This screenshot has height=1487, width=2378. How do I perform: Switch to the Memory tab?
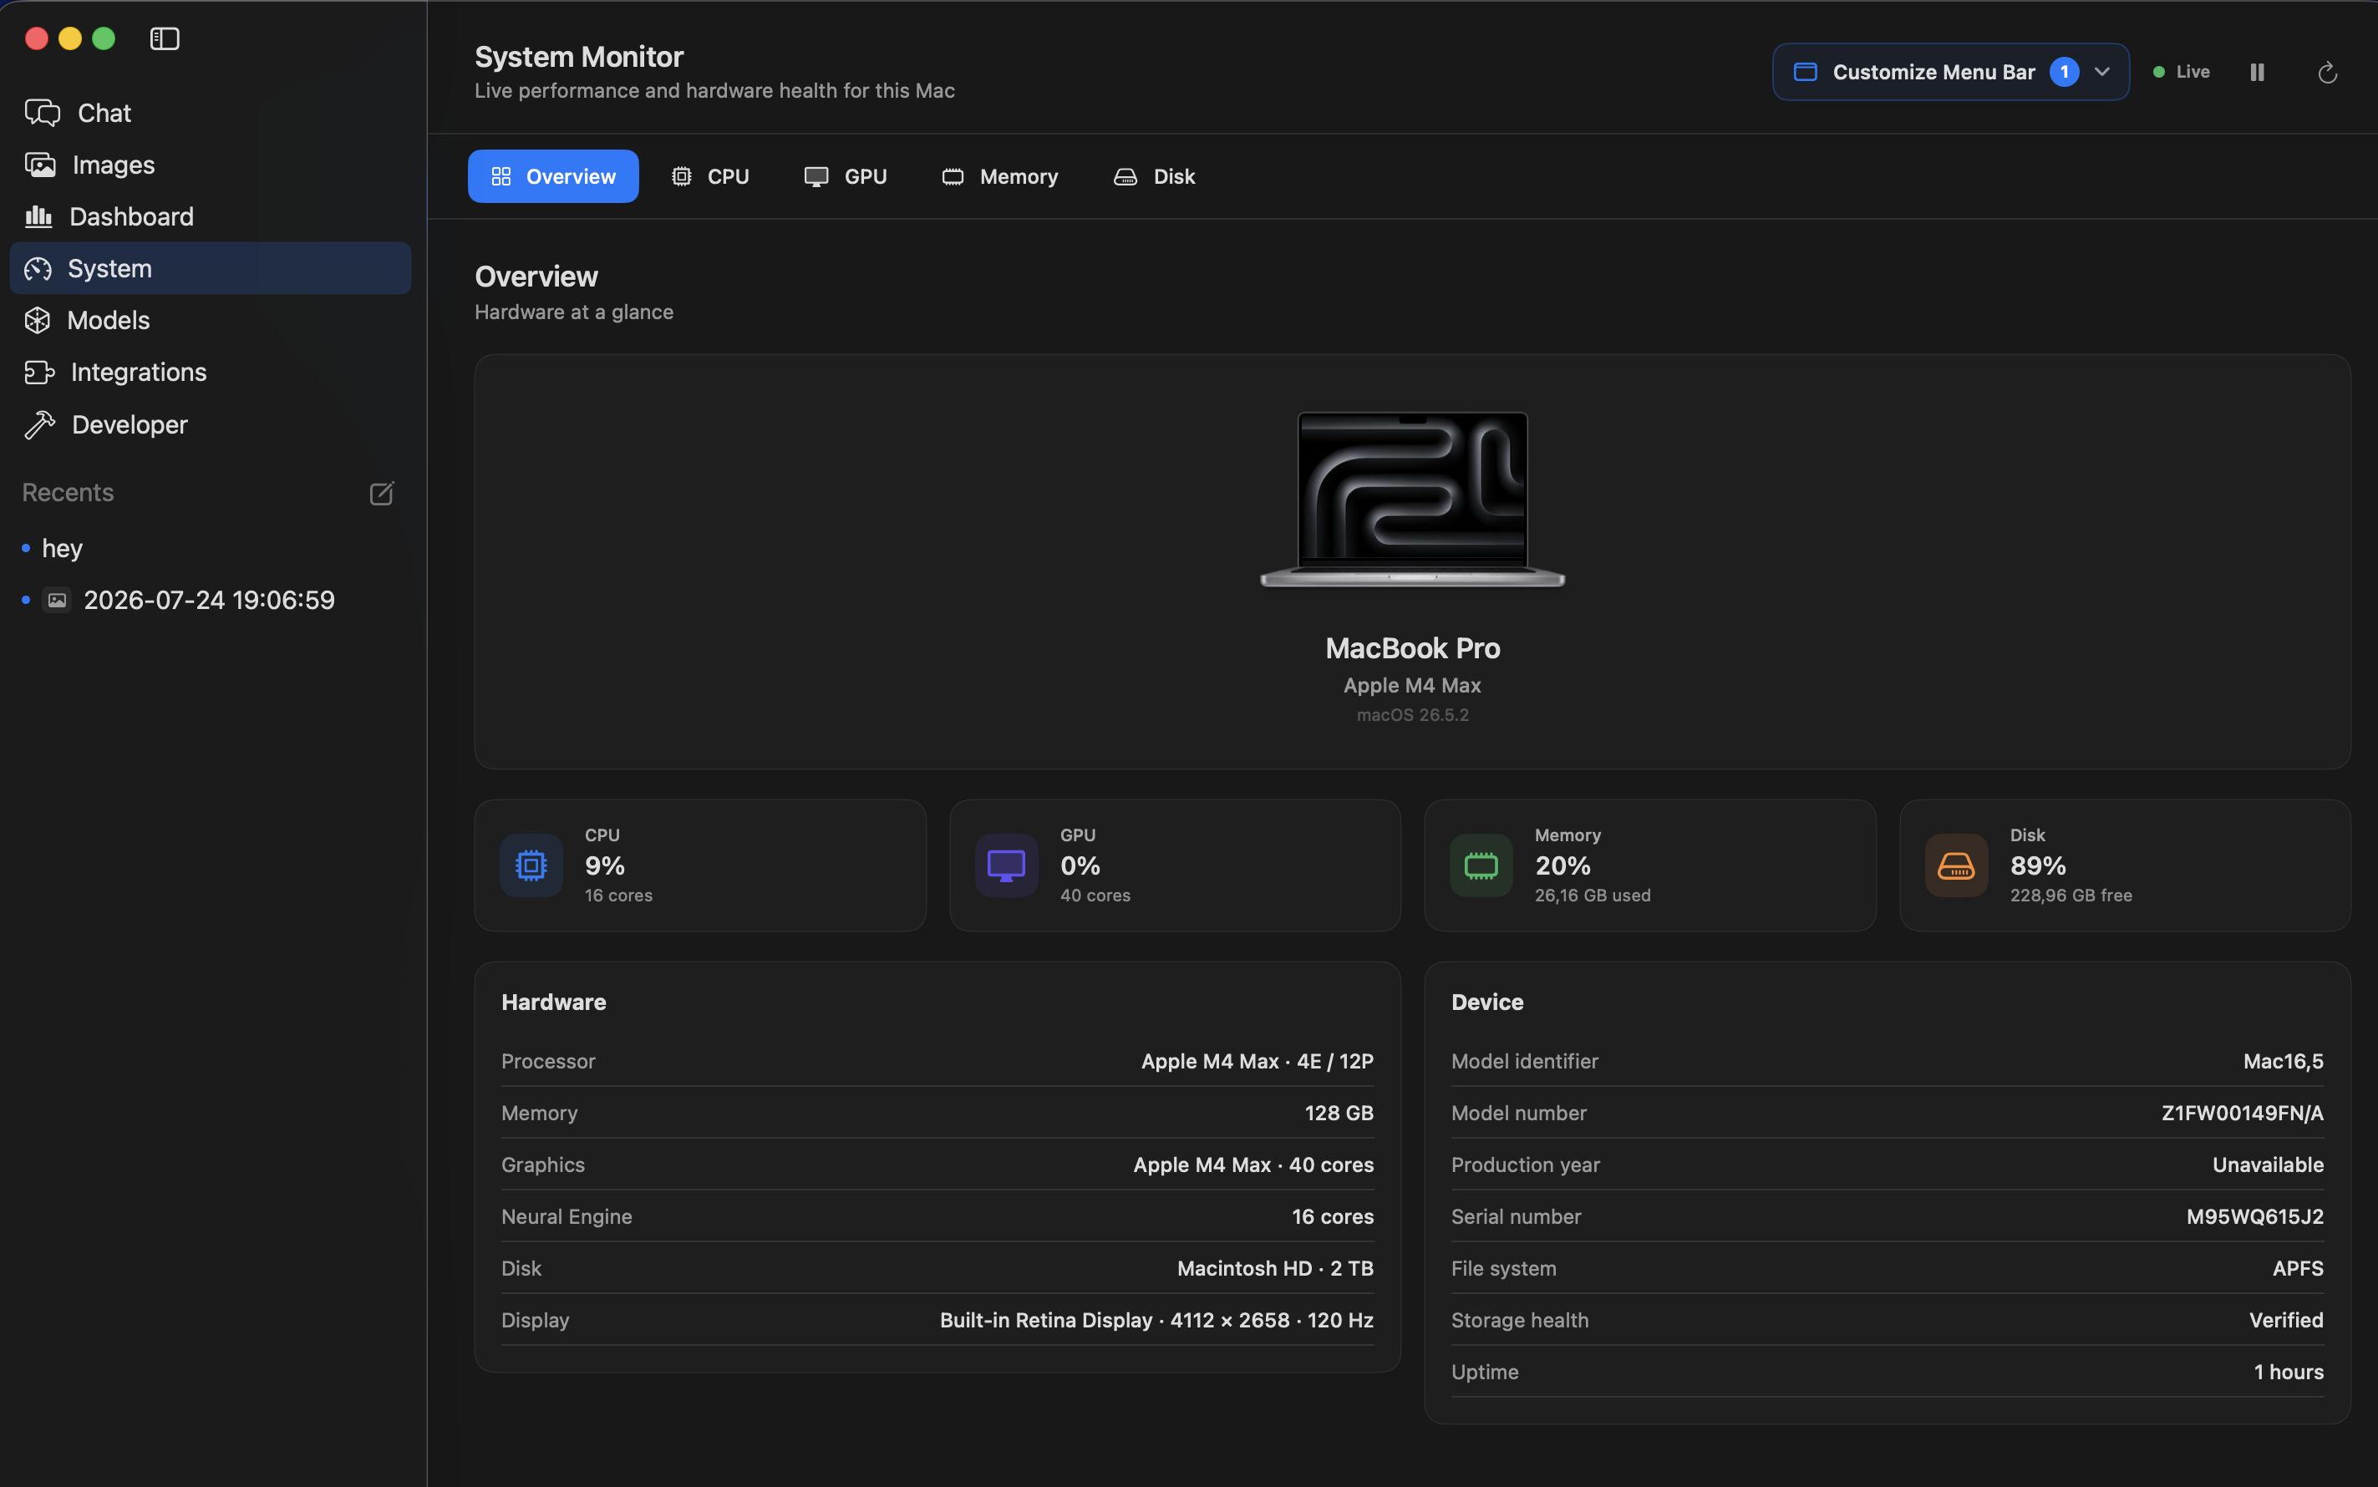click(x=999, y=176)
